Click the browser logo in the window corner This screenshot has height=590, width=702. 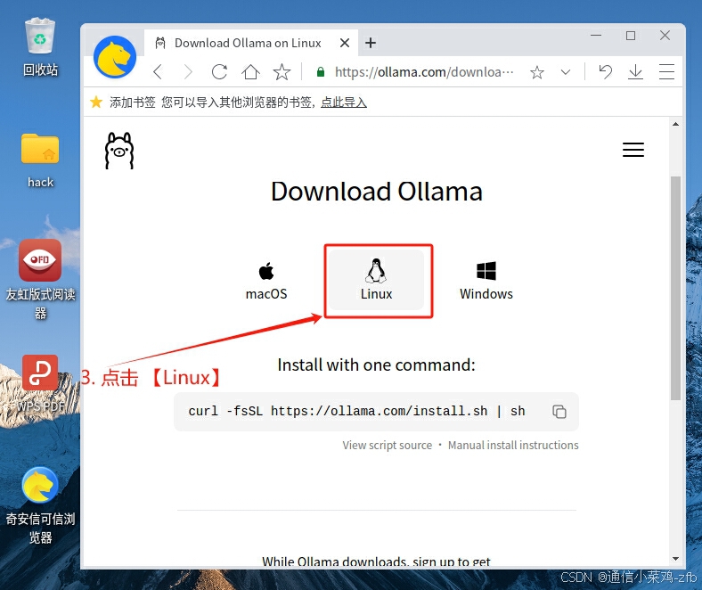pos(115,57)
